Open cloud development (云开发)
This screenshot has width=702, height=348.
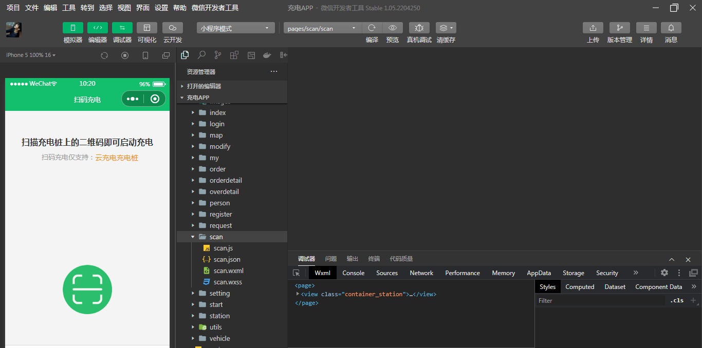[x=173, y=28]
